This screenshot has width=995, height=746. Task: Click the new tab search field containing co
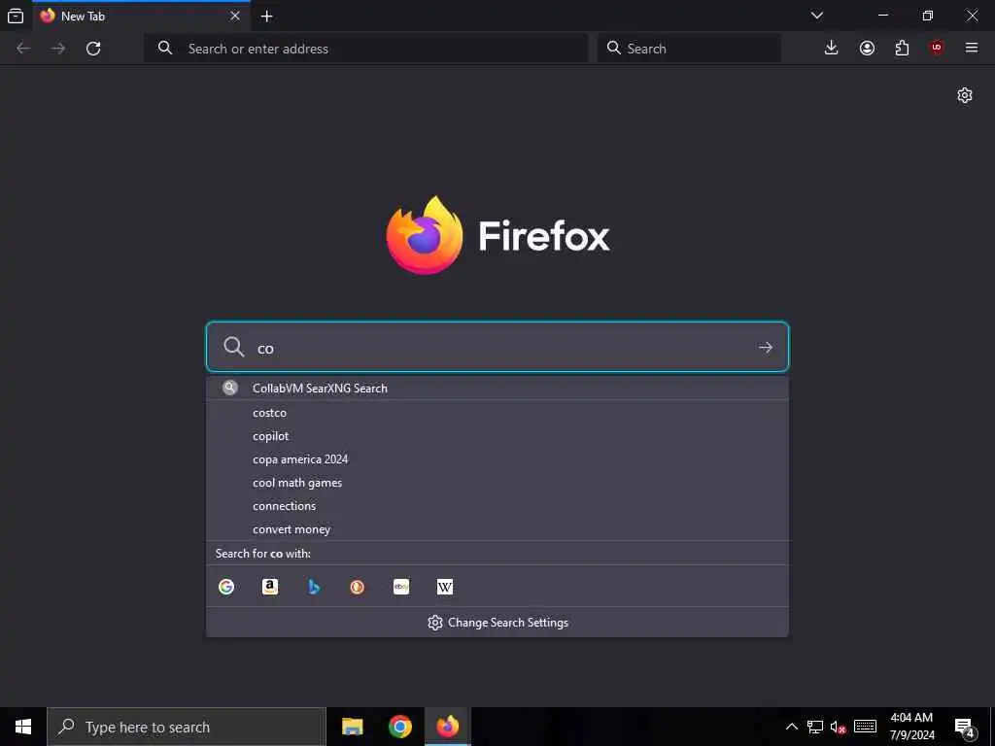coord(497,347)
